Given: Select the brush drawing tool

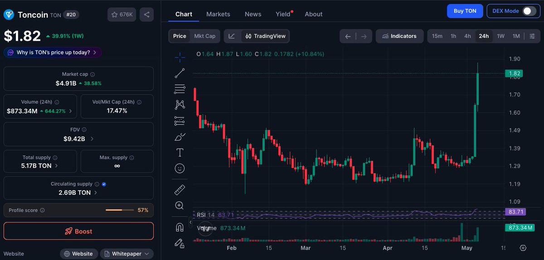Looking at the screenshot, I should click(180, 137).
